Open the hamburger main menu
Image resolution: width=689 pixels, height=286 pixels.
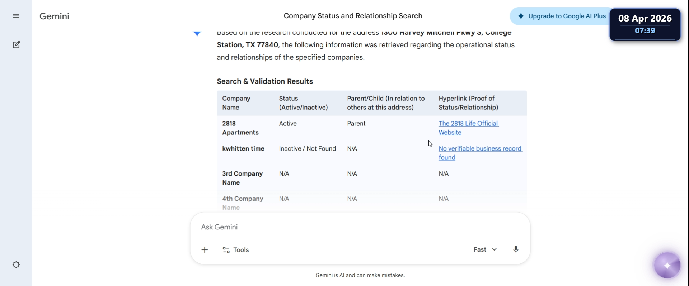16,16
